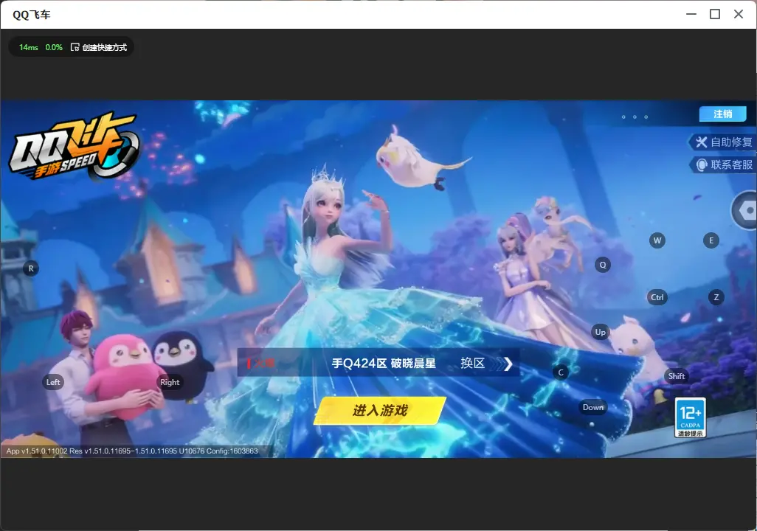
Task: Click the C key overlay button
Action: [x=561, y=372]
